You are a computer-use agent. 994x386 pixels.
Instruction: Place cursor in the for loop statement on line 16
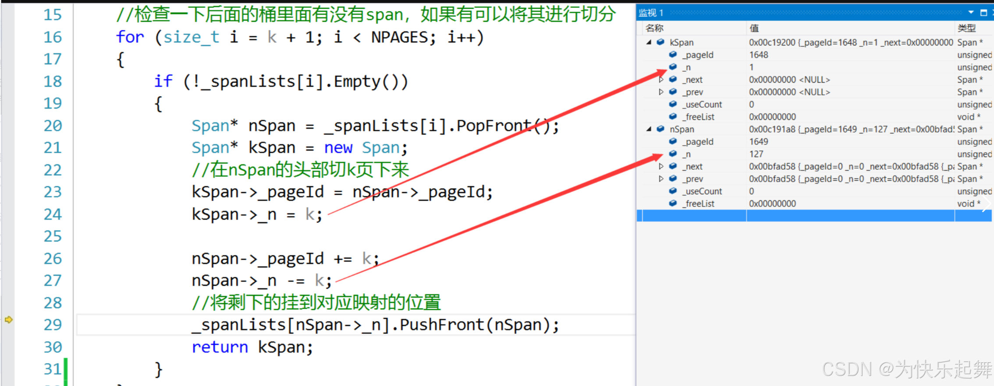point(300,37)
